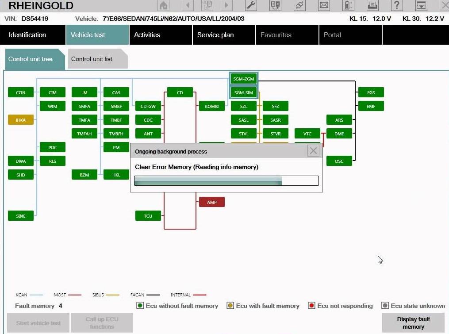Open help with the question mark

(x=397, y=5)
